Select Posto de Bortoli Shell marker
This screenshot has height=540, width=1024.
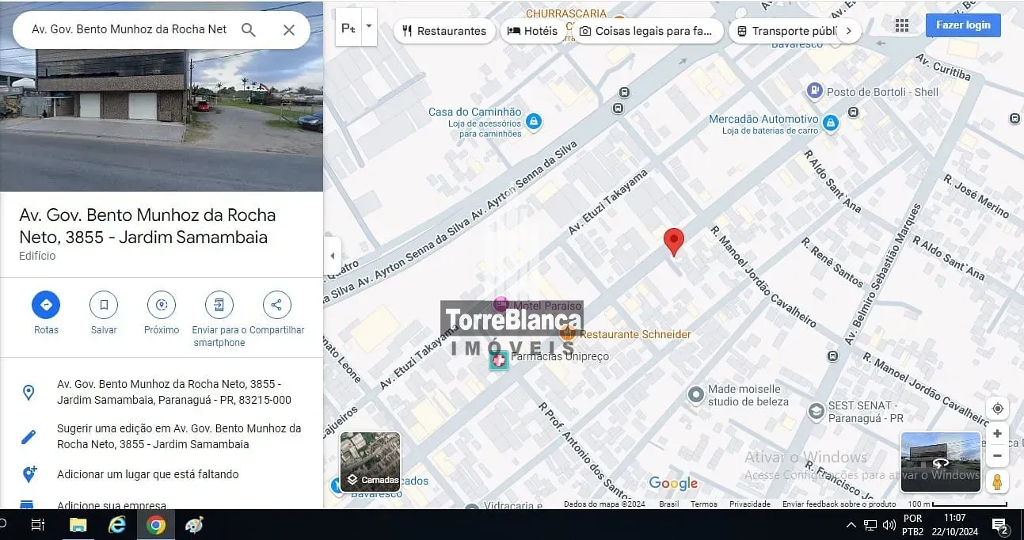click(x=814, y=92)
